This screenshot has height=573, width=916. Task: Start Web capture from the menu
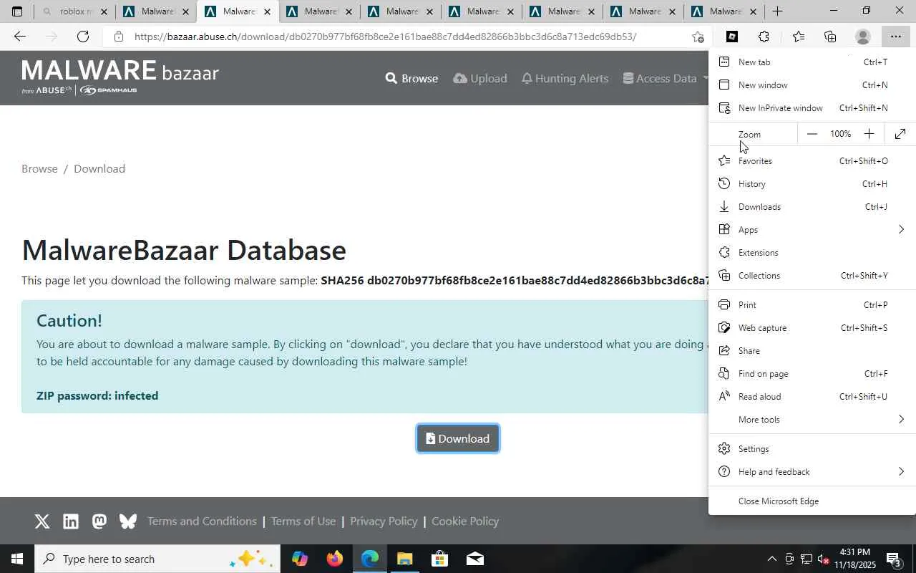click(812, 328)
